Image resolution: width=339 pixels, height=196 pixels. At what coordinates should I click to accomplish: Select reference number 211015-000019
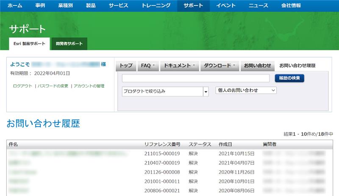162,154
